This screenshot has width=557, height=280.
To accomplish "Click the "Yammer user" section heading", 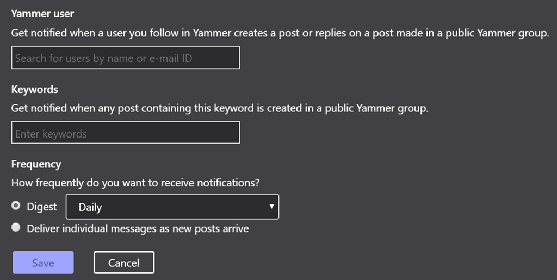I will 42,14.
